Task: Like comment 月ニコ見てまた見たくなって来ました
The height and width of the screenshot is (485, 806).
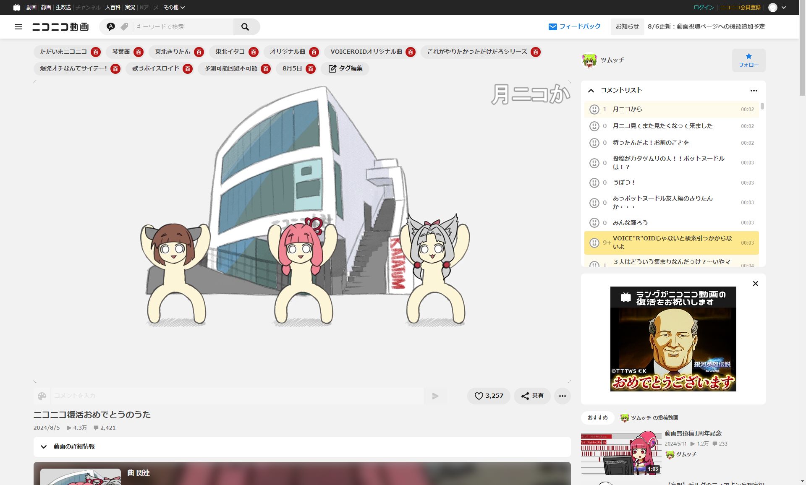Action: 594,126
